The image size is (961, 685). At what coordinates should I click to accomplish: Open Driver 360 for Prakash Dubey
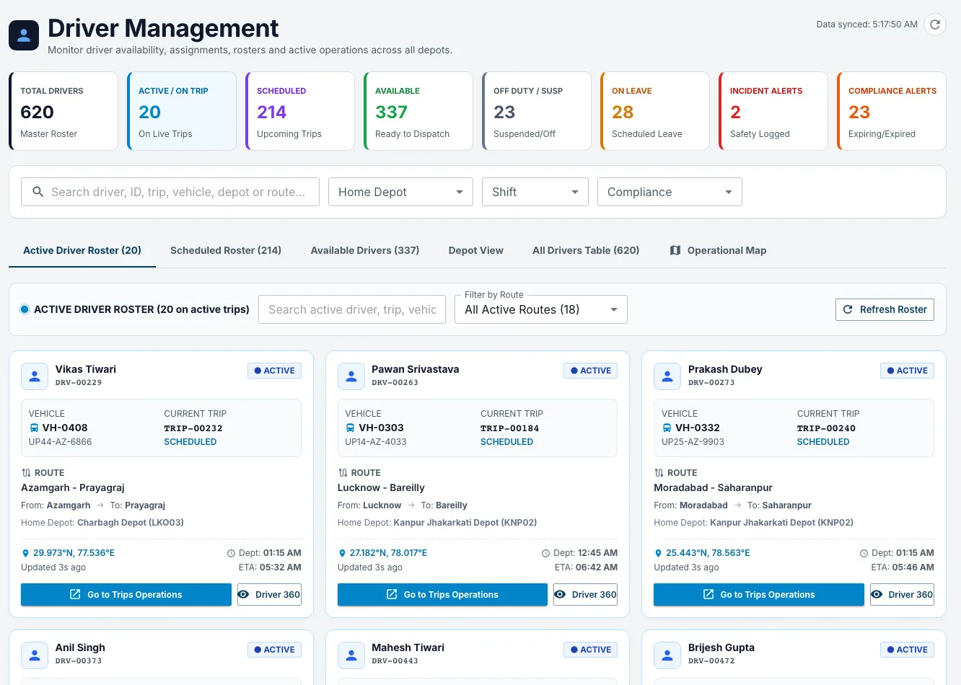tap(902, 595)
